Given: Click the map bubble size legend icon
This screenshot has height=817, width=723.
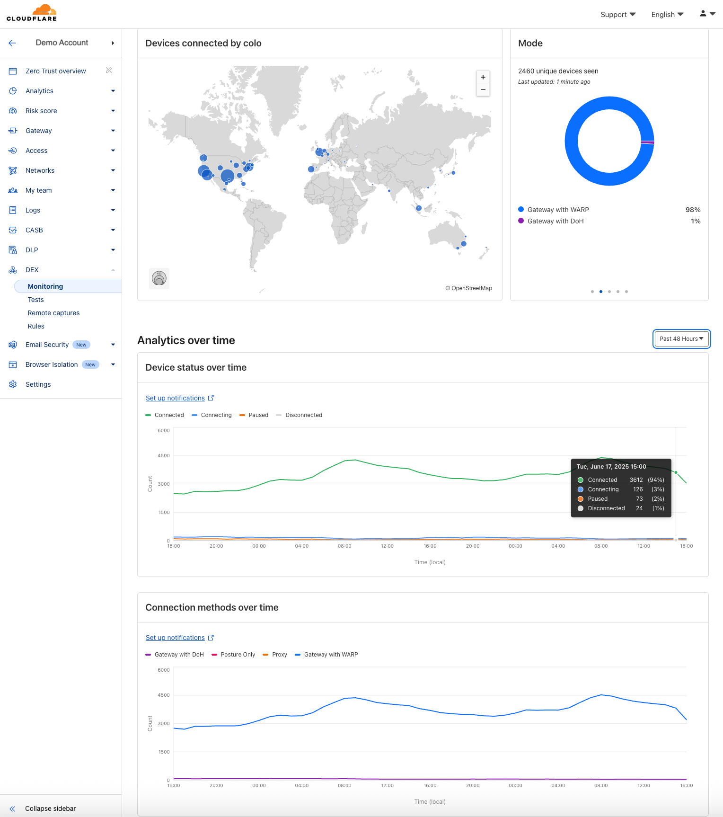Looking at the screenshot, I should [159, 278].
